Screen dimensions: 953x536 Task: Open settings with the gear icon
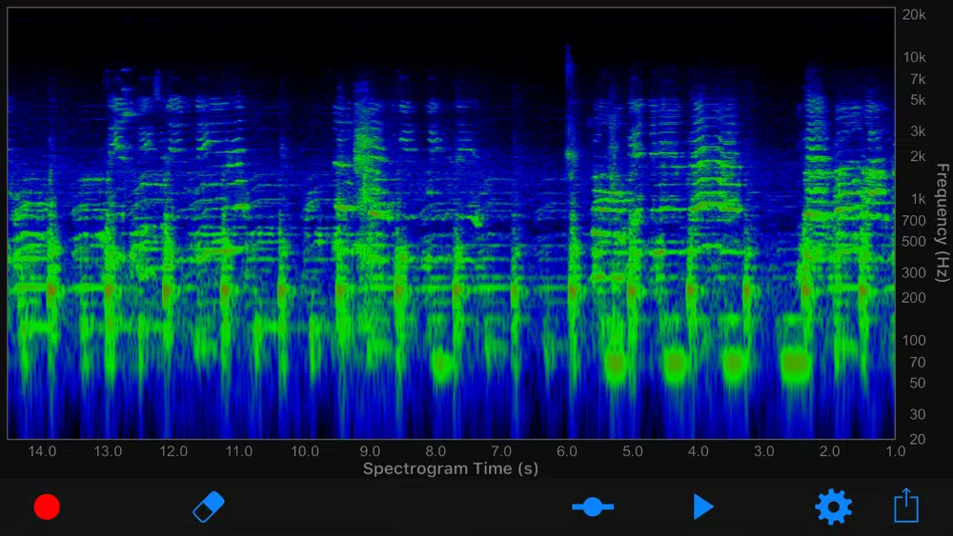coord(833,506)
